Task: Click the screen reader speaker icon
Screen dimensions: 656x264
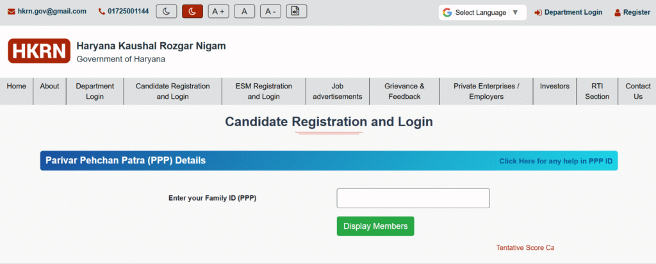Action: click(297, 12)
